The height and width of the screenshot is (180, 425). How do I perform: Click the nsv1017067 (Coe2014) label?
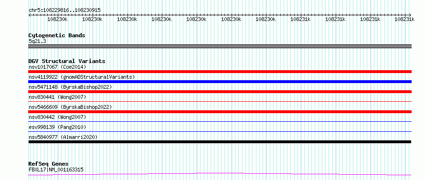[x=57, y=67]
